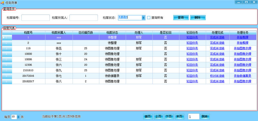The width and height of the screenshot is (258, 121).
Task: Sort by 处理人 column header
Action: 139,33
